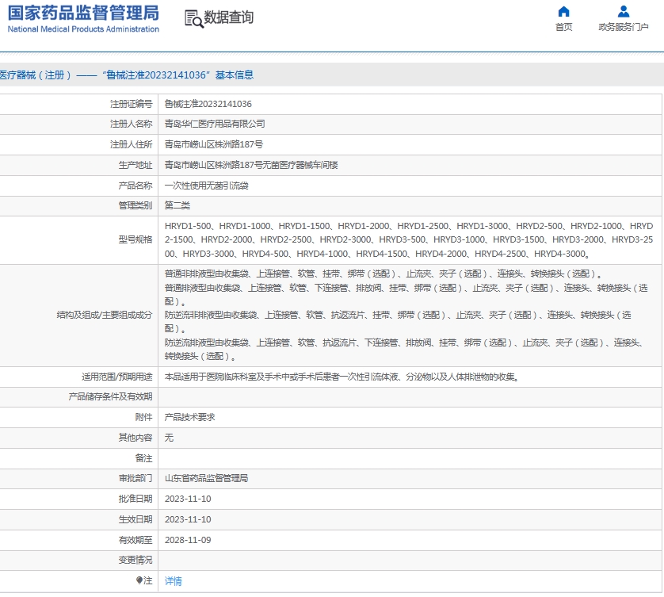This screenshot has height=597, width=664.
Task: Click the 数据查询 search document icon
Action: click(194, 19)
